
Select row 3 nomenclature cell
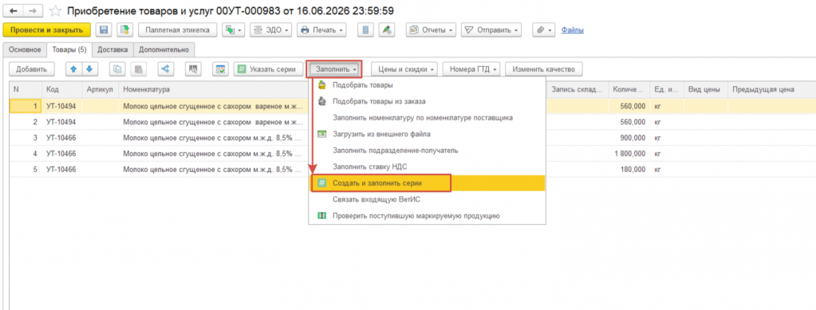click(x=213, y=139)
